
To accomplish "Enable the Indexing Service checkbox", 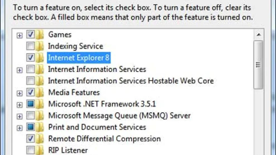I will (x=30, y=46).
